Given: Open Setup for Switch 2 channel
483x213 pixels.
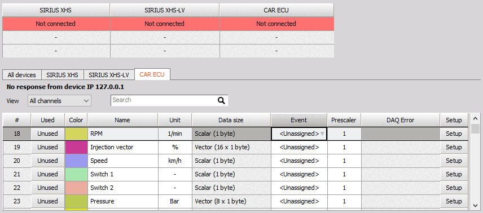Looking at the screenshot, I should coord(454,188).
